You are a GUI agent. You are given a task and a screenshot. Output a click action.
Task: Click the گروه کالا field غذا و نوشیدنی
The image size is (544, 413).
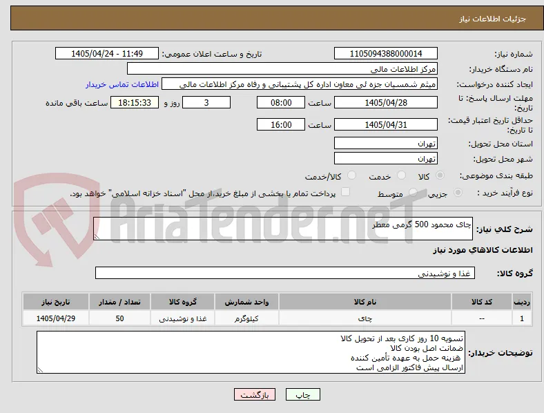pyautogui.click(x=285, y=273)
